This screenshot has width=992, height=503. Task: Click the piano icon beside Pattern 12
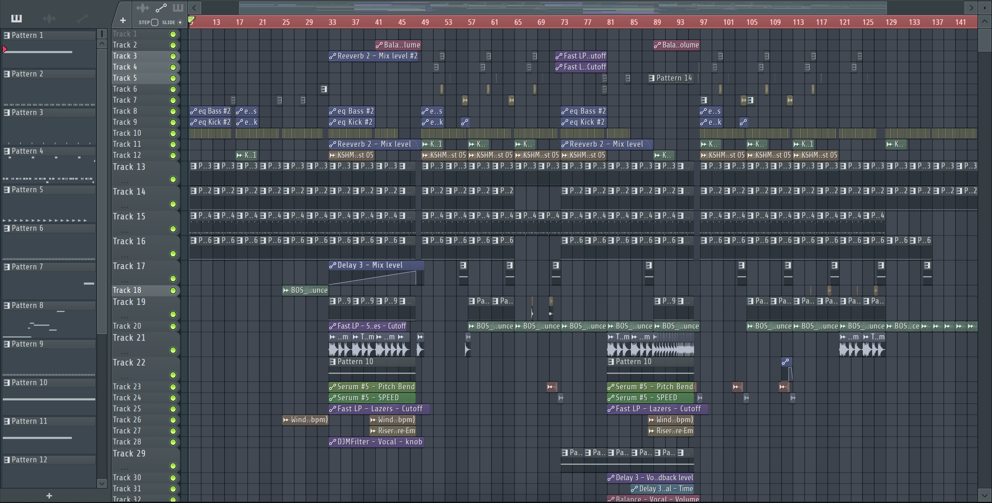click(7, 460)
